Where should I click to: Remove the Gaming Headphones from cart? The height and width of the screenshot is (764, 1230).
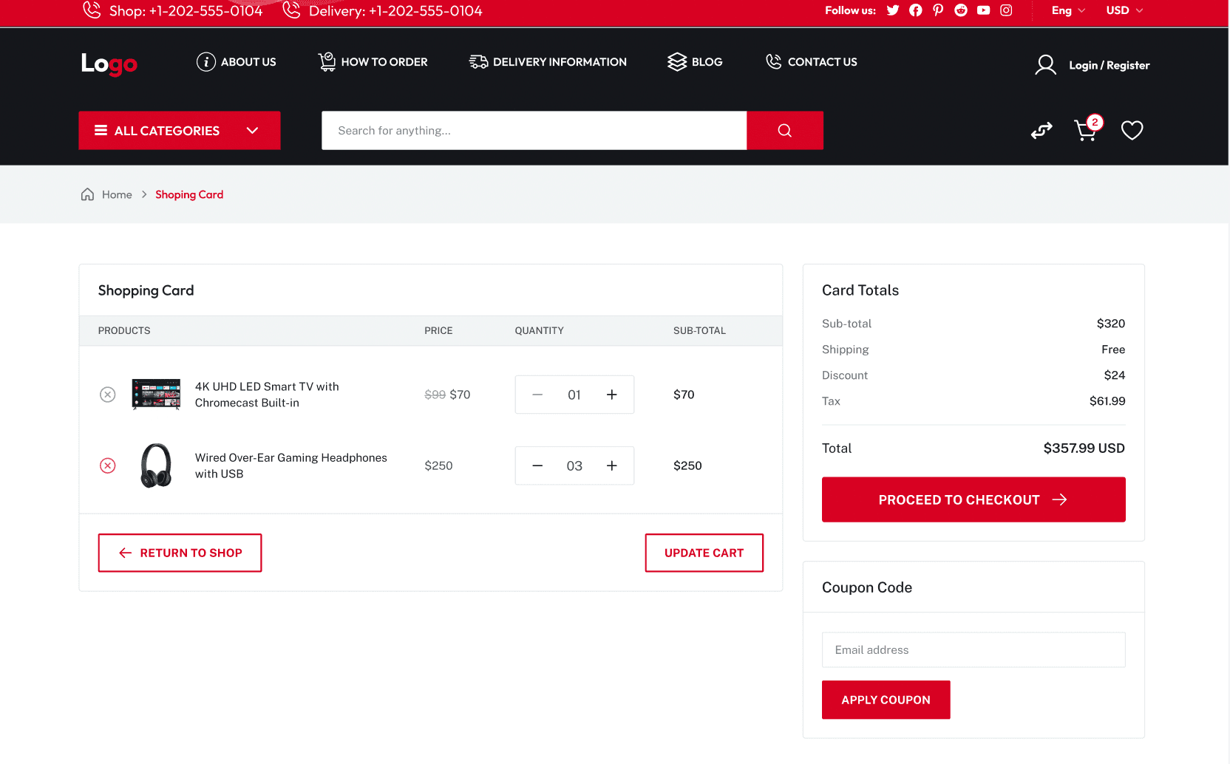[108, 465]
